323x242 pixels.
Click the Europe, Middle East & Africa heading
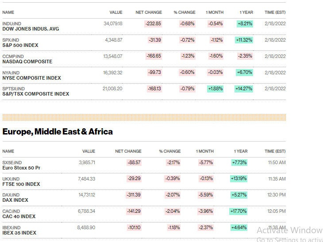tap(58, 131)
